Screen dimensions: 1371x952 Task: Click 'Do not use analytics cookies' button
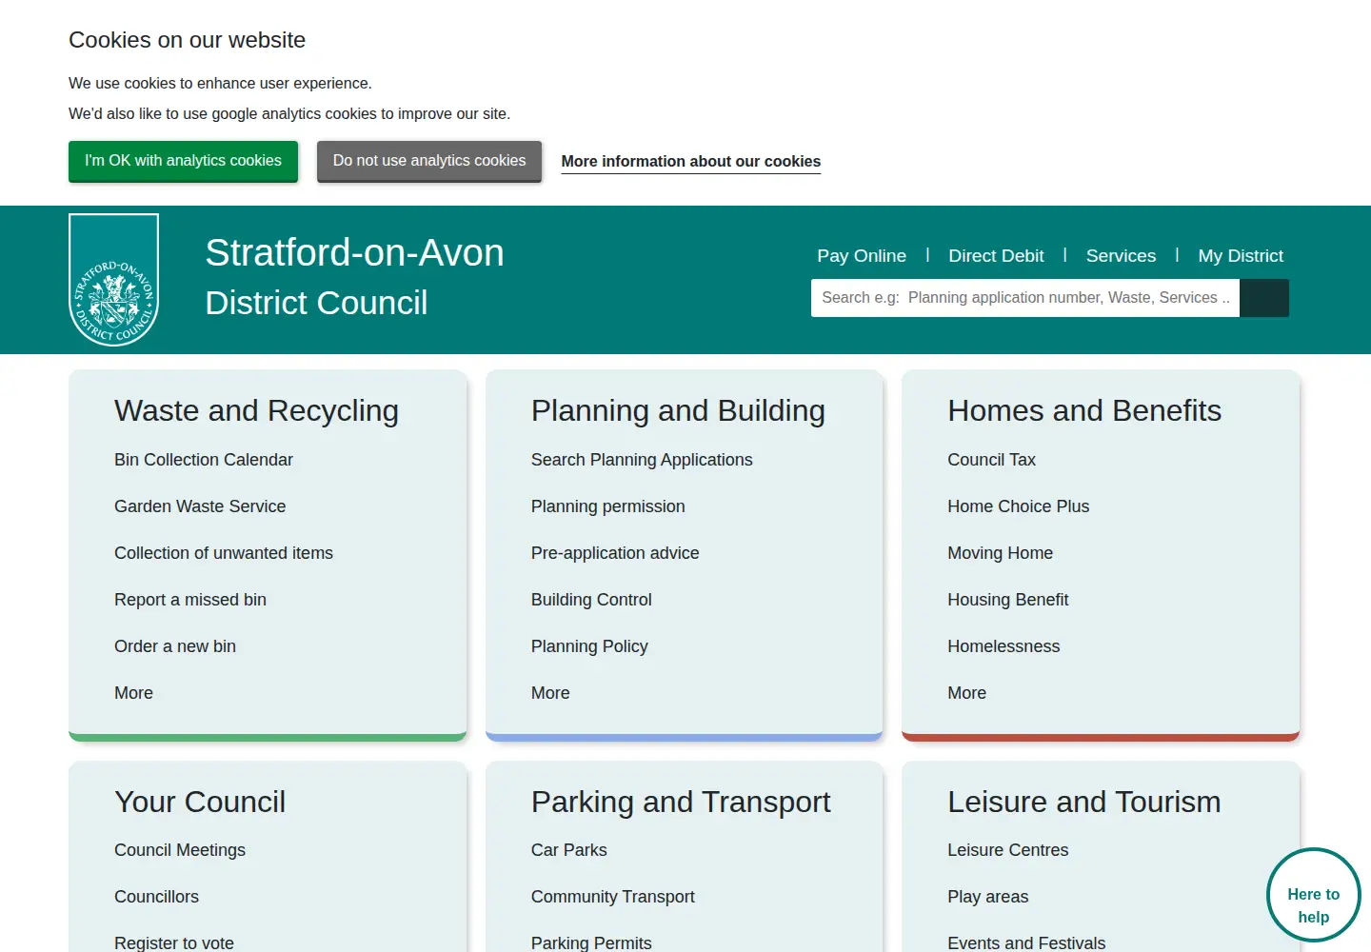(429, 161)
